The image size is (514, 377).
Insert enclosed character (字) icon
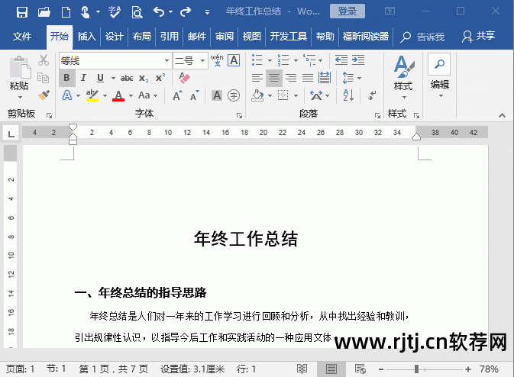click(x=234, y=95)
